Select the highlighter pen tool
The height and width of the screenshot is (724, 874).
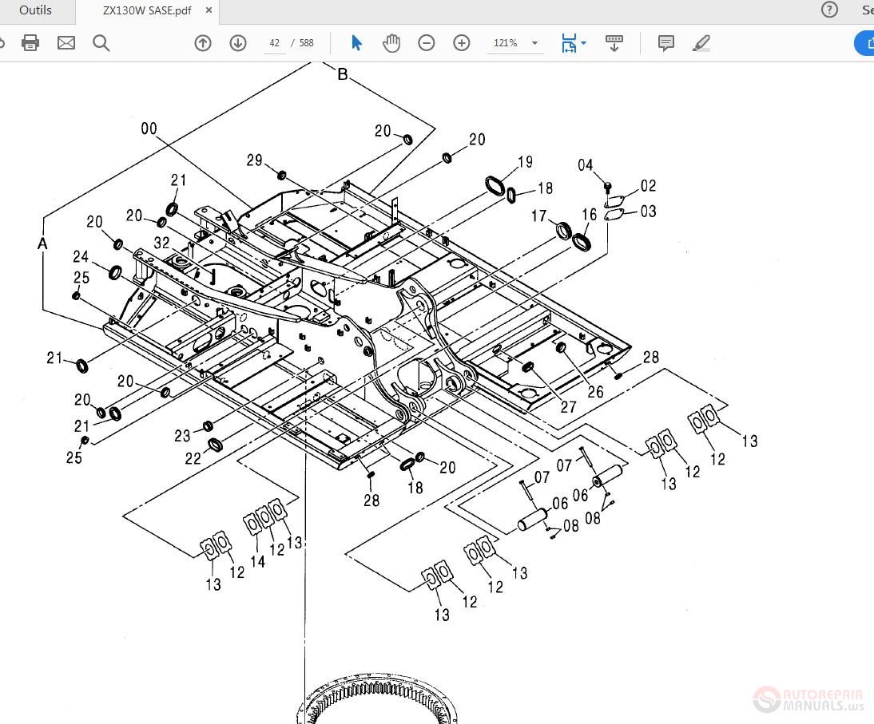point(701,43)
